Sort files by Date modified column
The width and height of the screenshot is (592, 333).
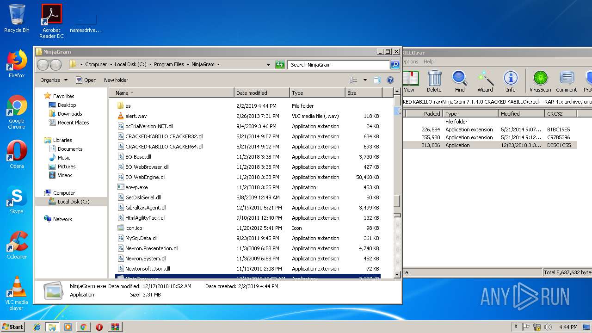point(262,93)
